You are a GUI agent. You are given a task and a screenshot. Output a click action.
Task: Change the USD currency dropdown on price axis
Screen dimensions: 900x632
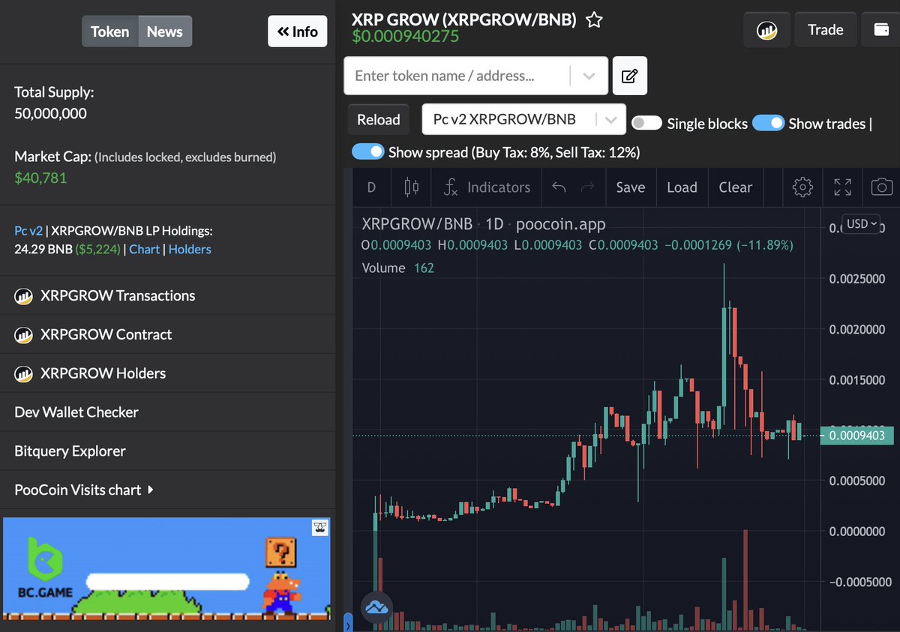point(860,223)
